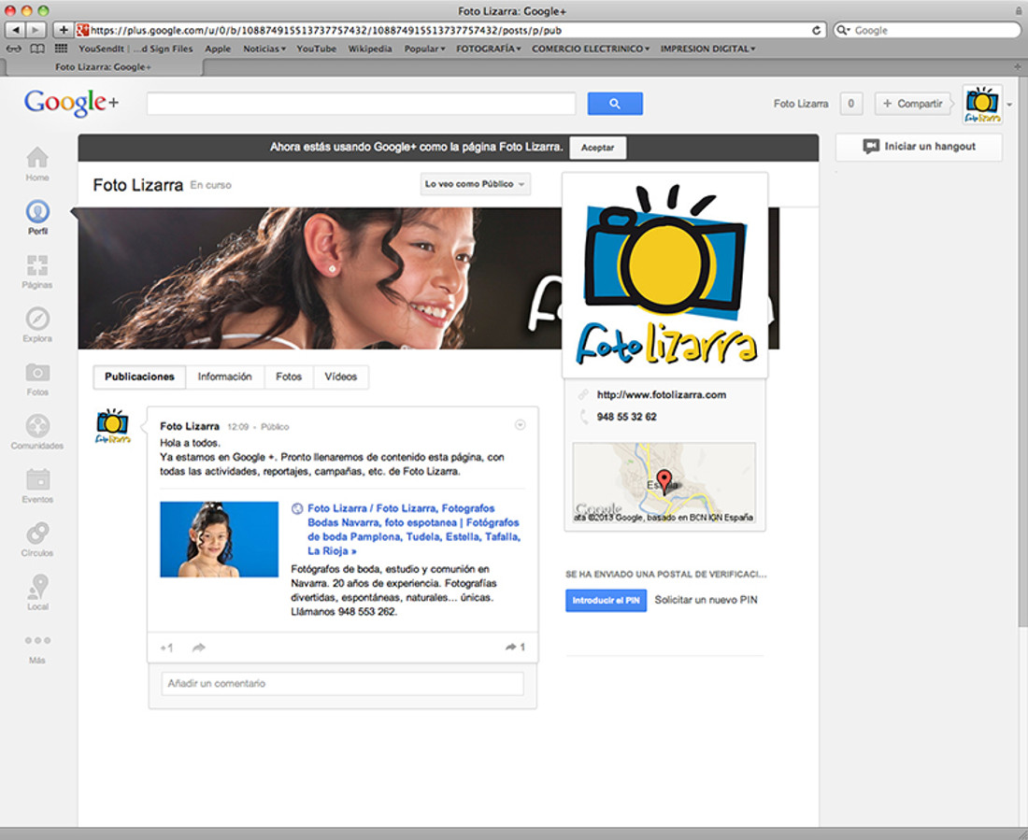1028x840 pixels.
Task: Open Fotos camera icon in sidebar
Action: tap(37, 373)
